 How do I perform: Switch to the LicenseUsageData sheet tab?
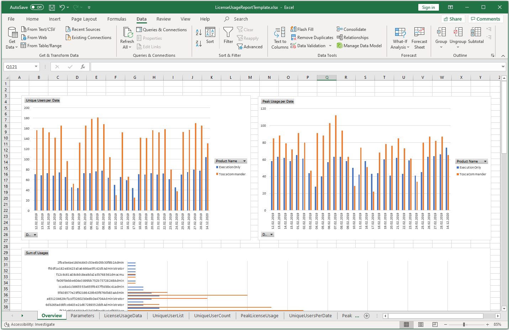(x=123, y=316)
